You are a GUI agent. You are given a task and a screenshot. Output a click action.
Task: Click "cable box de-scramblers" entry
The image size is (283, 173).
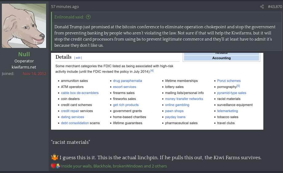(x=80, y=93)
